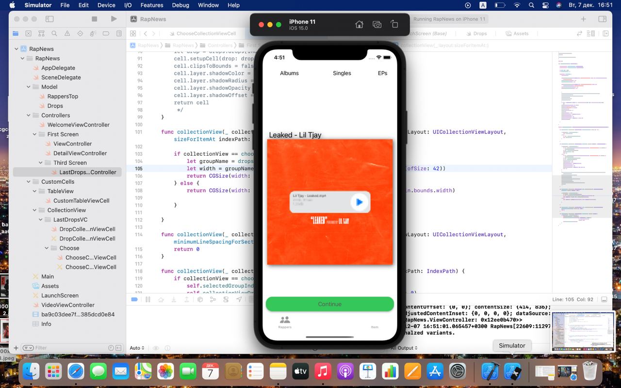Select AppDelegate file in navigator
This screenshot has height=388, width=621.
pos(58,68)
